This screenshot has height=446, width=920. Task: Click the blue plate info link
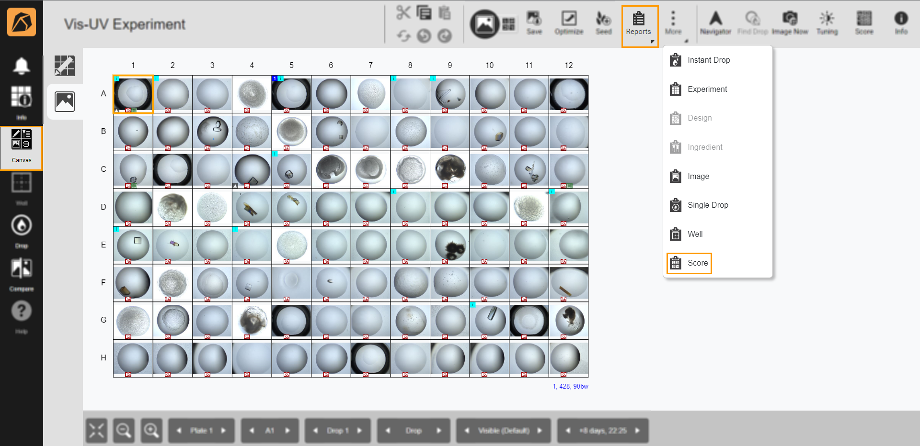point(570,387)
